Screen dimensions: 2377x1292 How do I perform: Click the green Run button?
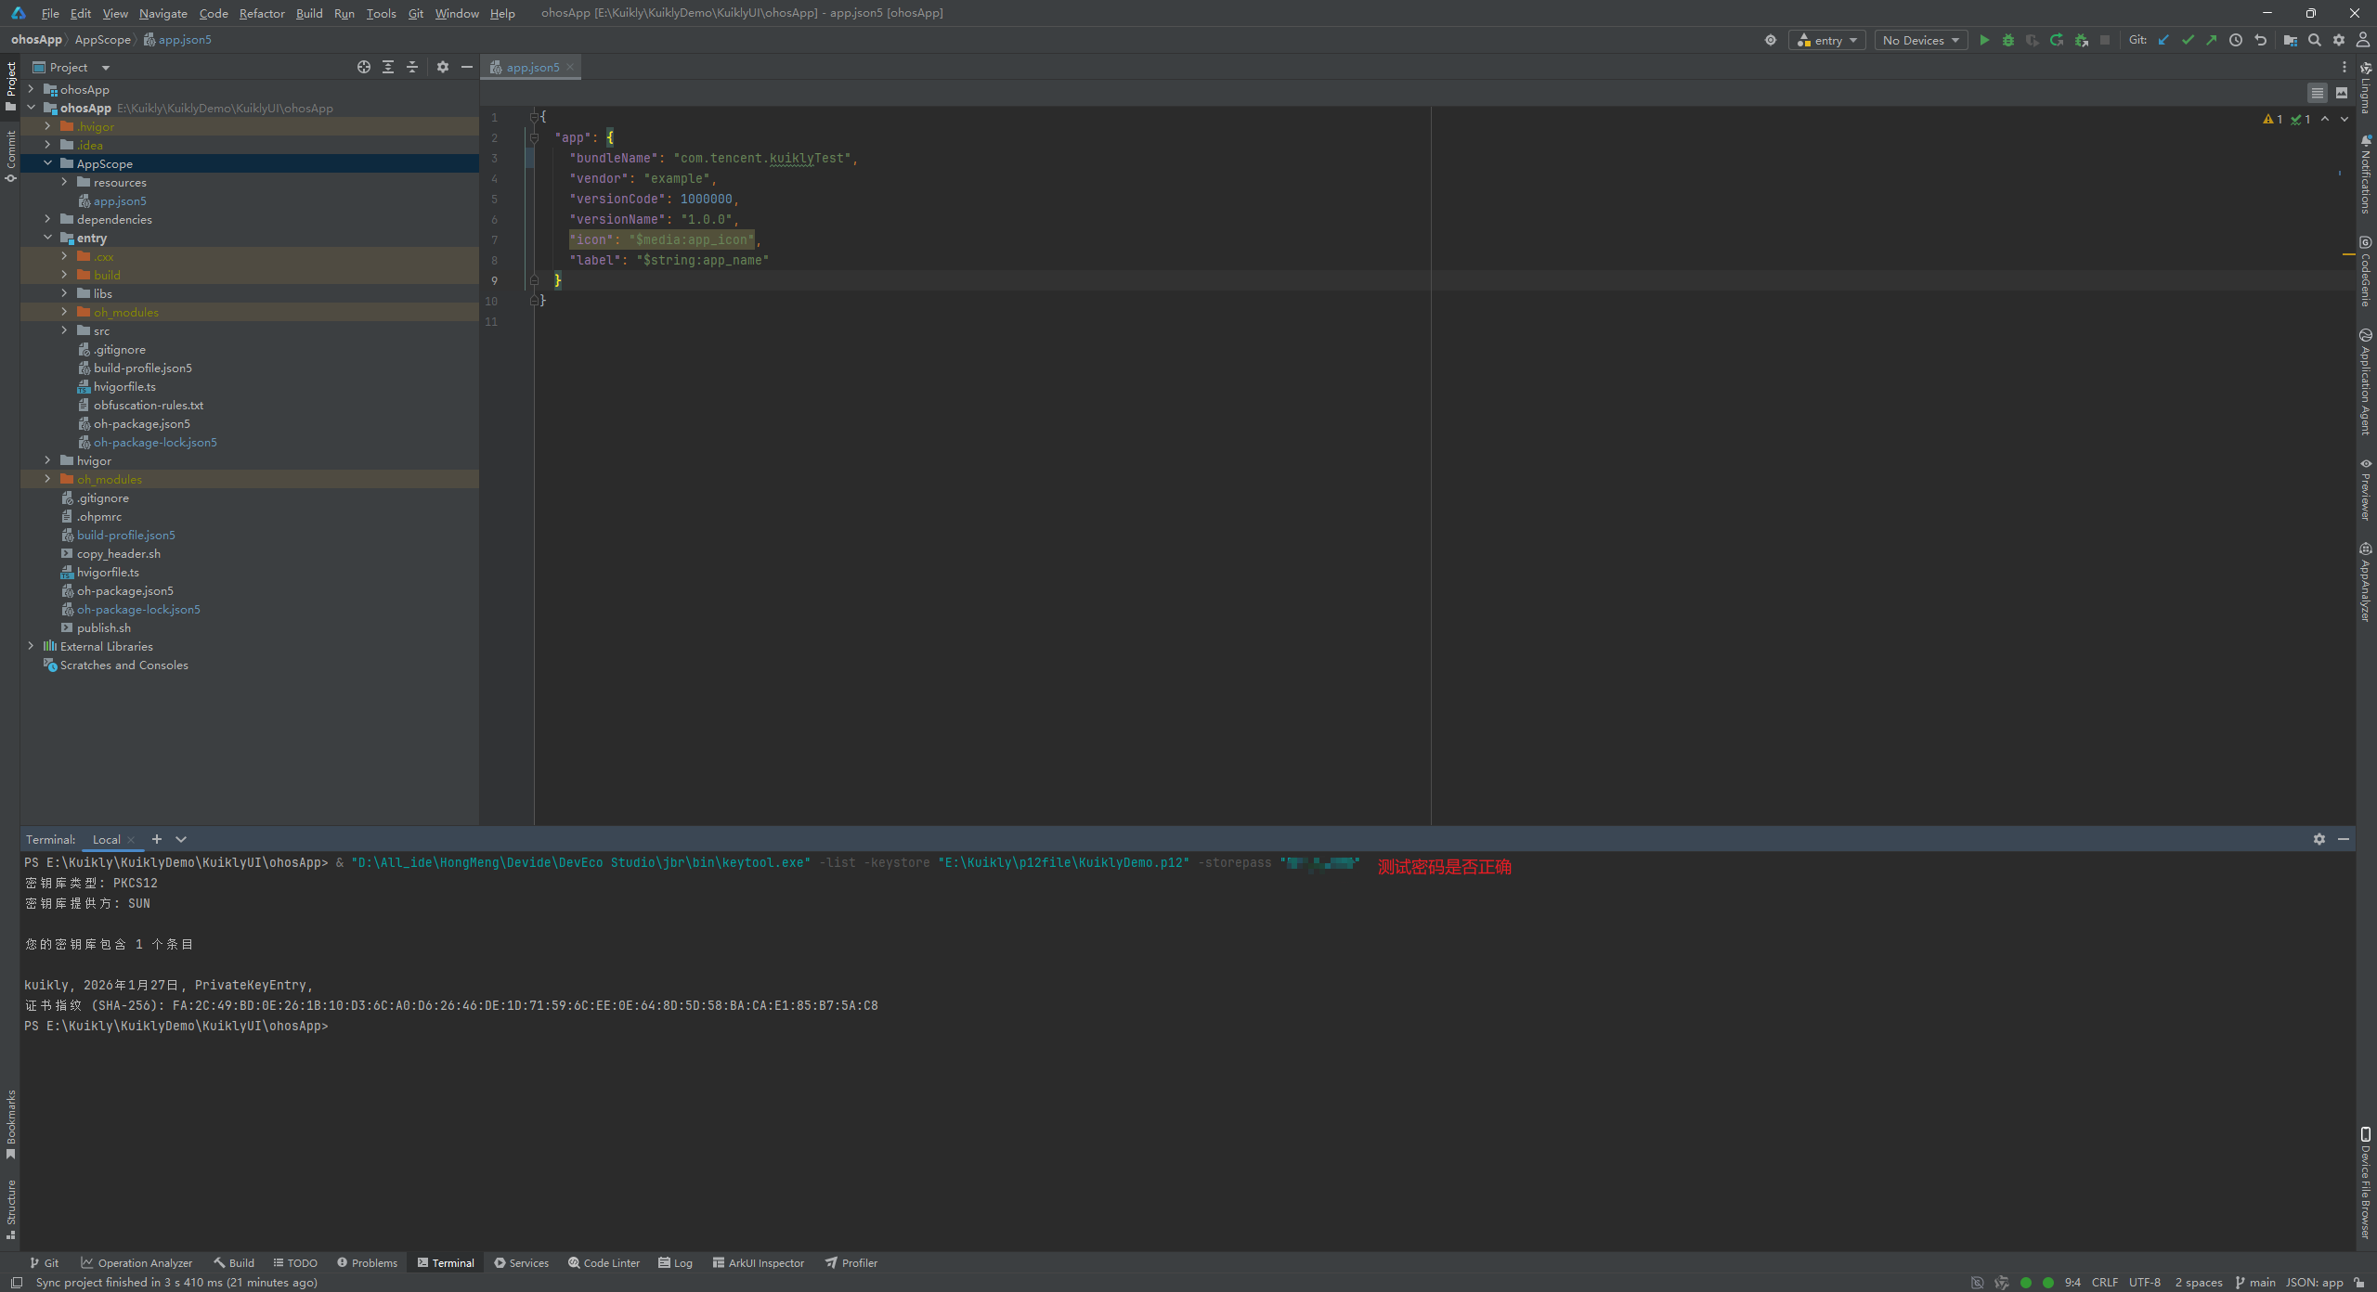click(x=1984, y=40)
